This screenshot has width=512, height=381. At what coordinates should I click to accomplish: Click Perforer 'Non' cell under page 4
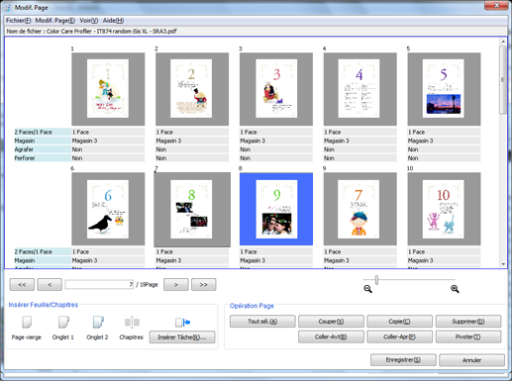360,158
